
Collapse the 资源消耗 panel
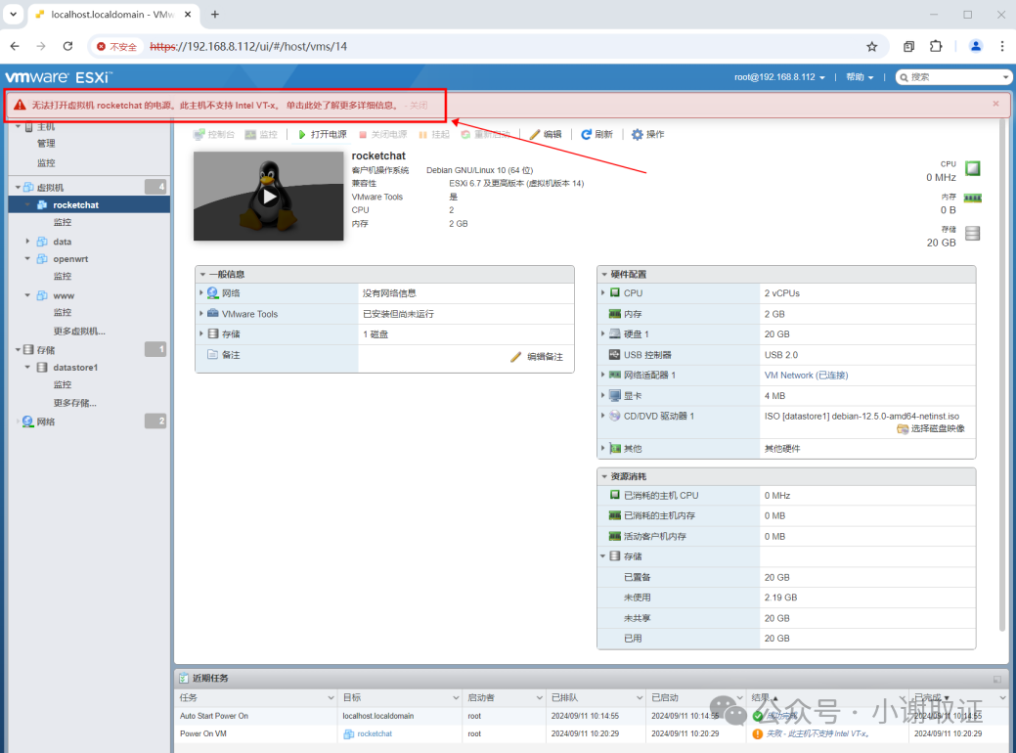pyautogui.click(x=604, y=476)
